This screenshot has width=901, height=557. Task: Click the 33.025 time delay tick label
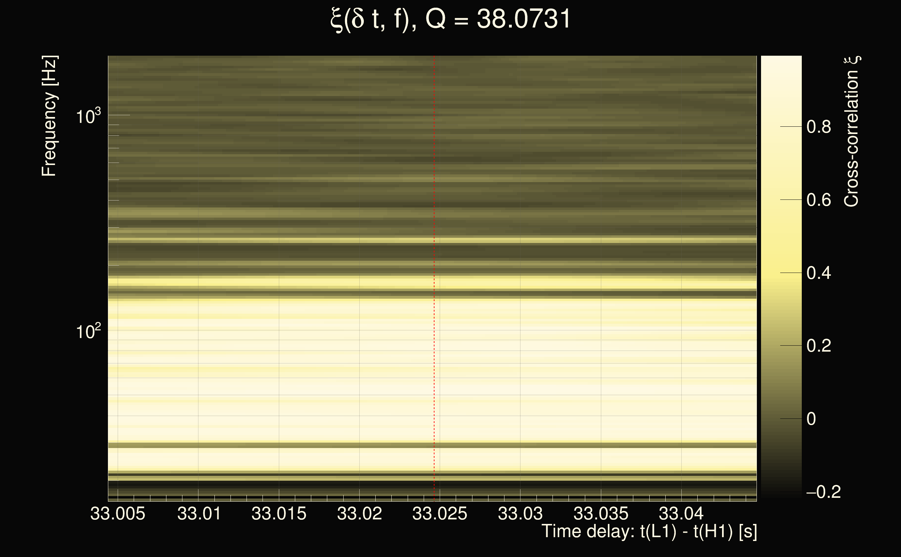click(x=439, y=513)
